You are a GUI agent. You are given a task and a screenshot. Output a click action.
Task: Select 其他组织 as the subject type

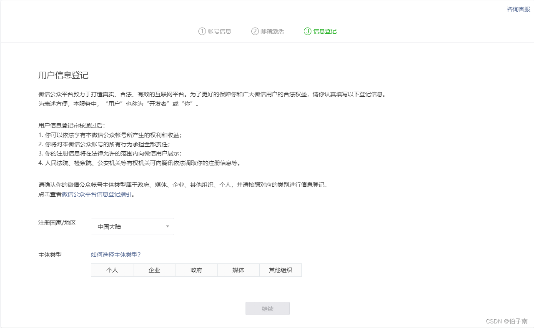[280, 270]
